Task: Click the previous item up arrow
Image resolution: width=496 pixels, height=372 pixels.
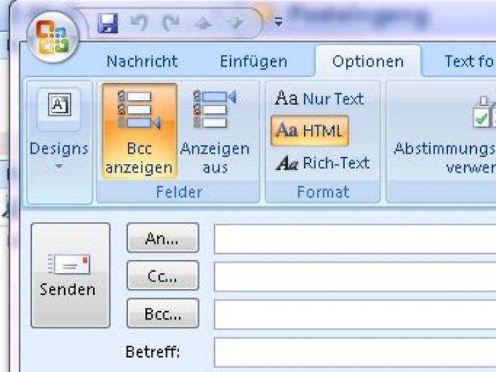Action: (202, 24)
